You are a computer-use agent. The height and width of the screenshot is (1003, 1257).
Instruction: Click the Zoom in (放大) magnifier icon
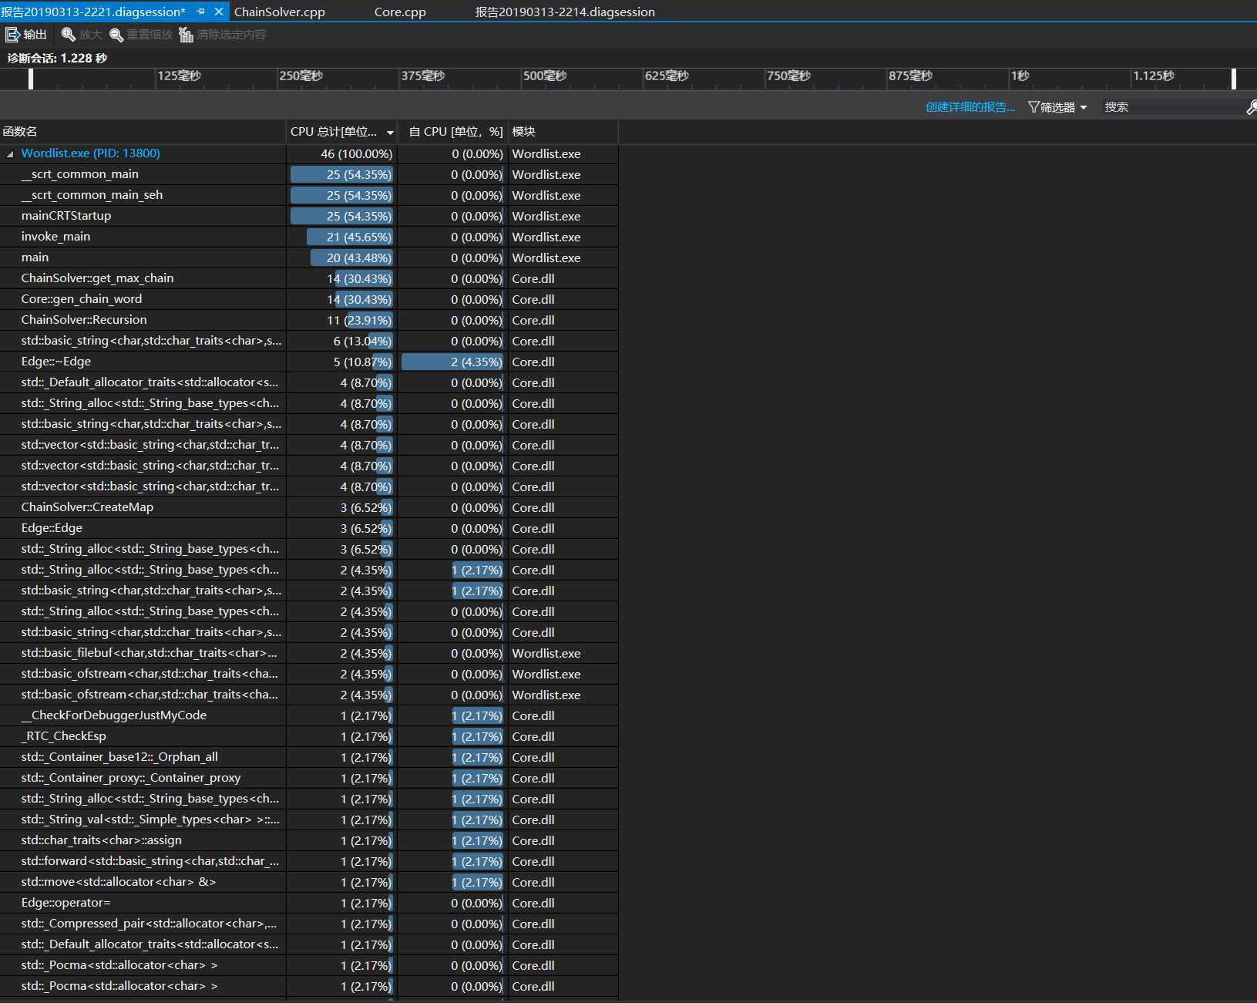click(69, 35)
